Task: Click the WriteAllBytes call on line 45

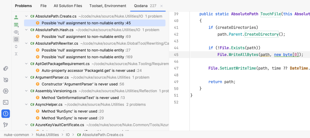Action: (244, 55)
